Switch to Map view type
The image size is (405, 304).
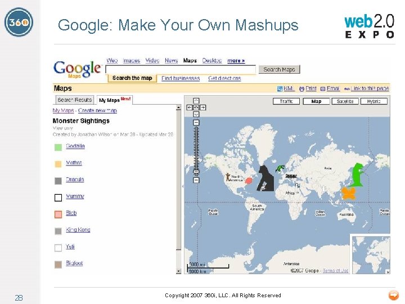coord(316,101)
